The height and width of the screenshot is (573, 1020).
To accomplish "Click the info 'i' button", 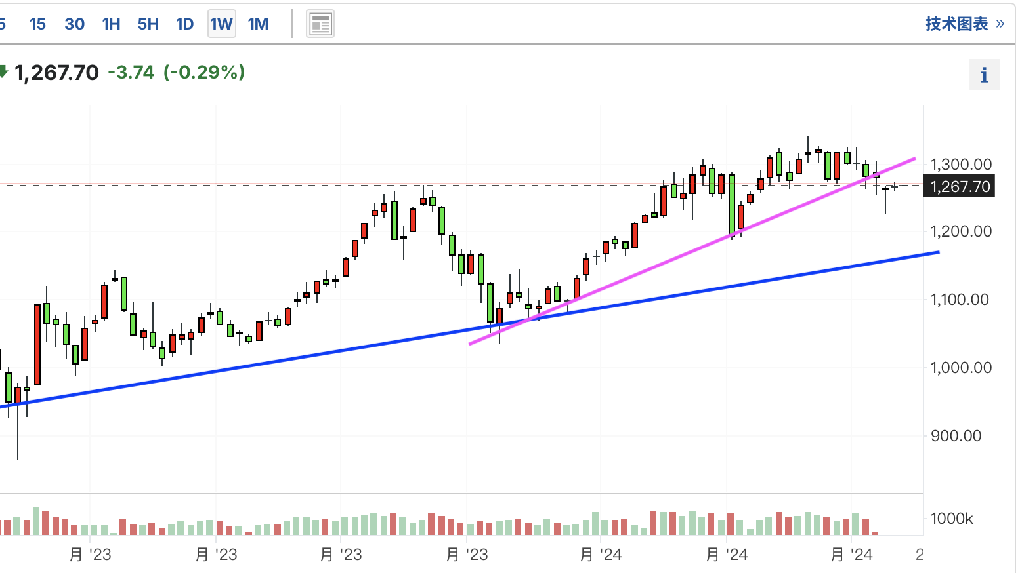I will (x=984, y=75).
